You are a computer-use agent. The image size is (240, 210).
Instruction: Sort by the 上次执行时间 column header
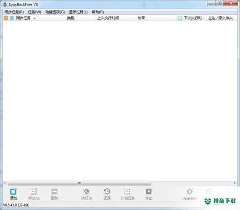(x=108, y=18)
